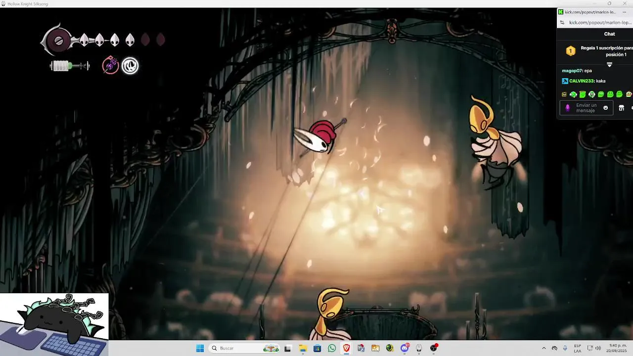The image size is (633, 356).
Task: Click the microphone icon in system tray
Action: point(565,348)
